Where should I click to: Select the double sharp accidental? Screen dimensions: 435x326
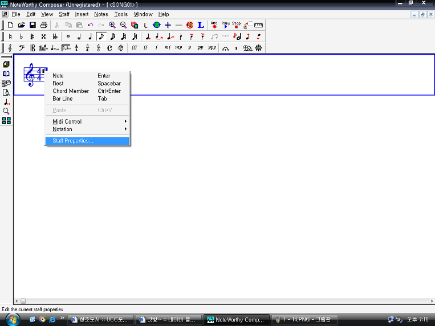[x=43, y=36]
